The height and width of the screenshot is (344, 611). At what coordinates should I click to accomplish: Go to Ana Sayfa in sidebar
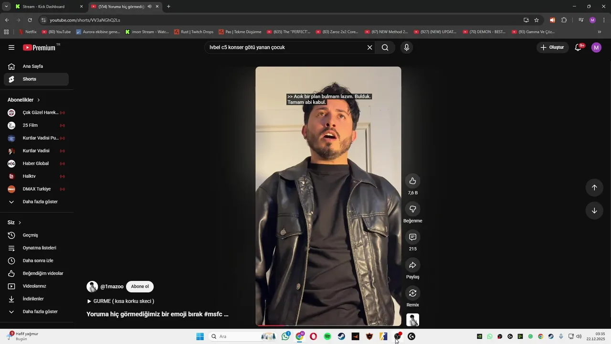[36, 66]
